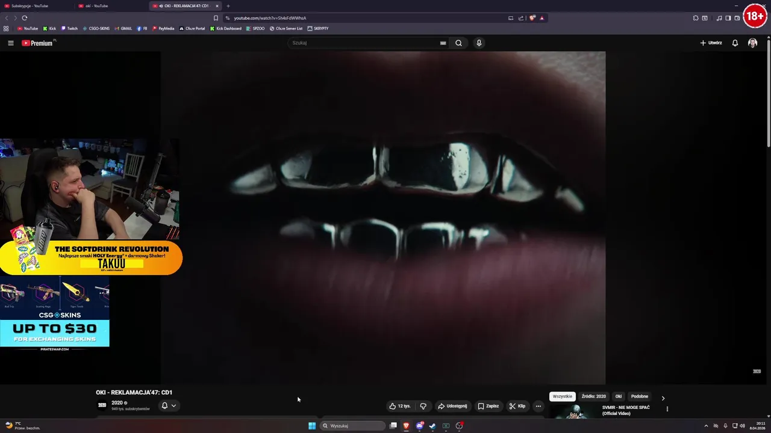Create a clip with Klip
771x433 pixels.
(517, 406)
